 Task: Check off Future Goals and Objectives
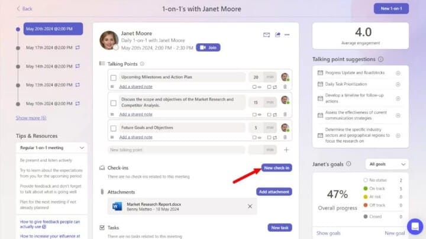(x=114, y=128)
